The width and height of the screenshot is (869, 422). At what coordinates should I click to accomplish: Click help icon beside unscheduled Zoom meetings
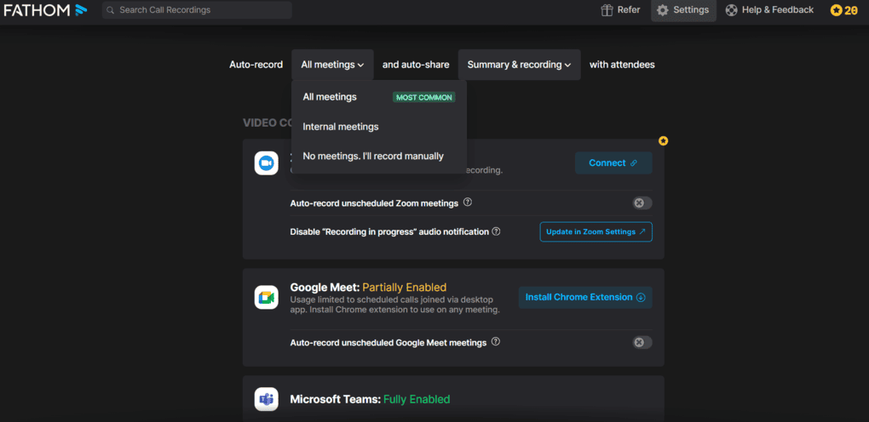468,203
